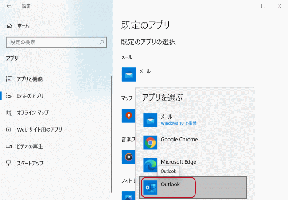Close the settings window
Screen dimensions: 288x200
(x=280, y=6)
